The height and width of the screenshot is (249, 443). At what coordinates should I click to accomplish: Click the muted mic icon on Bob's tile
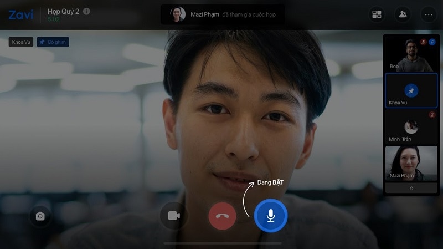pos(423,42)
